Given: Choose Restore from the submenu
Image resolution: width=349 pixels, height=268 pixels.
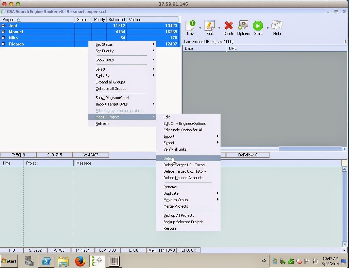Looking at the screenshot, I should click(x=188, y=228).
